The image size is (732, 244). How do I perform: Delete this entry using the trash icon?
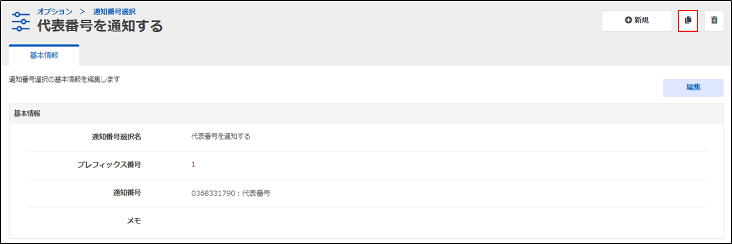(x=714, y=20)
